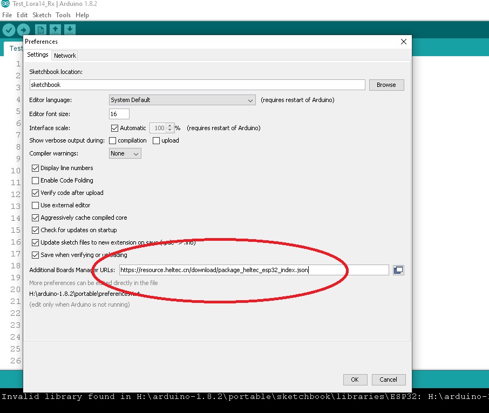Enable Code Folding checkbox
This screenshot has width=489, height=413.
click(x=35, y=181)
